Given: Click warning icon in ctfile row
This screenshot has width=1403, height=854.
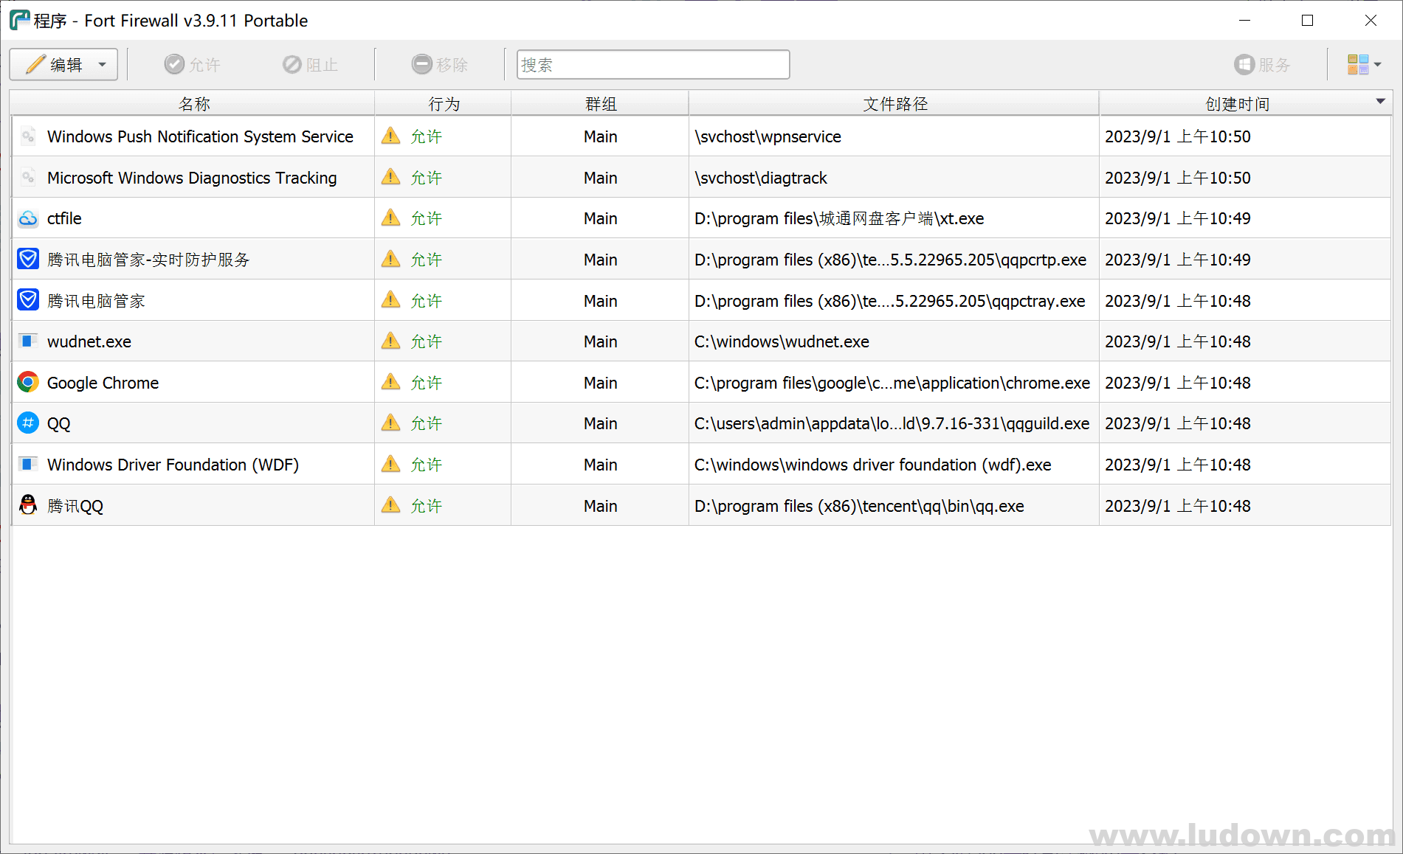Looking at the screenshot, I should pyautogui.click(x=390, y=218).
